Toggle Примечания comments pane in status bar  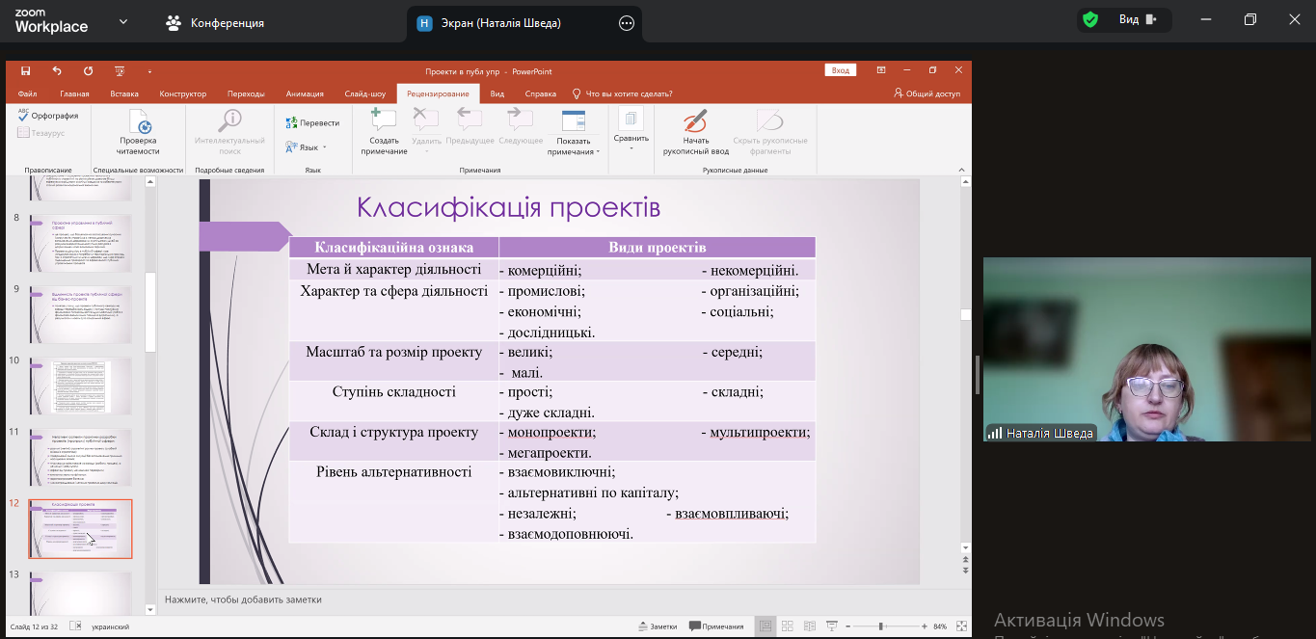[x=716, y=626]
